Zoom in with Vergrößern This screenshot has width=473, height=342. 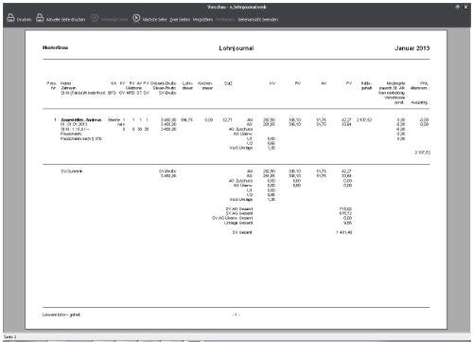(202, 20)
